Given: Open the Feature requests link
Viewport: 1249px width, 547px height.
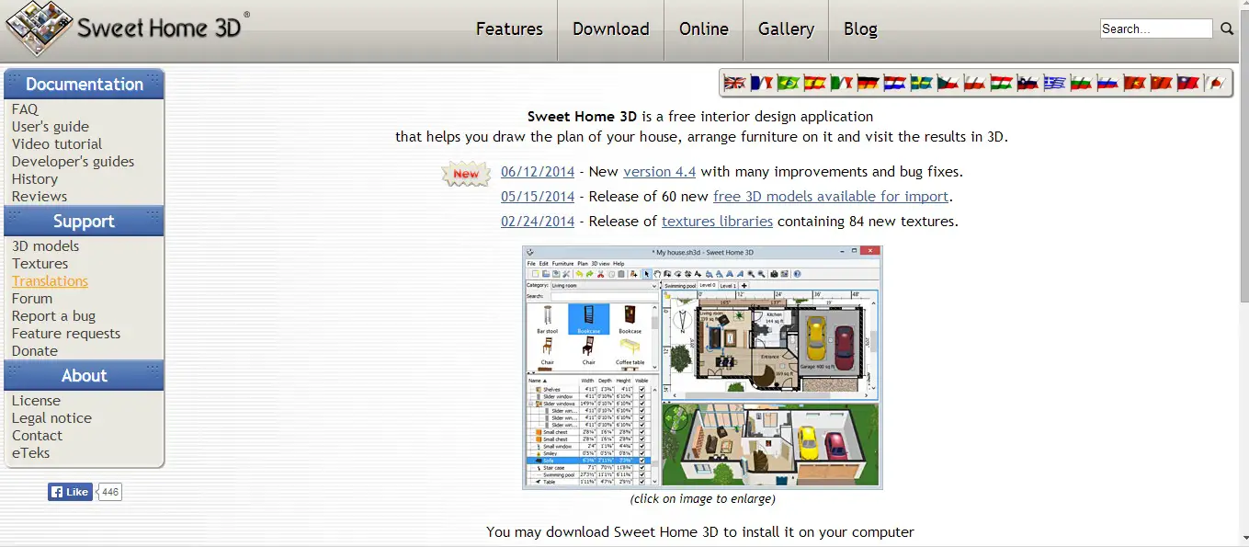Looking at the screenshot, I should point(66,334).
